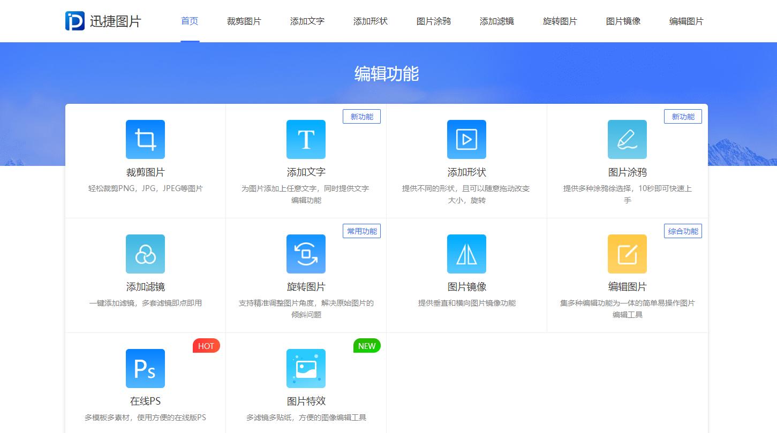
Task: Click the HOT badge on 在线PS card
Action: click(206, 346)
